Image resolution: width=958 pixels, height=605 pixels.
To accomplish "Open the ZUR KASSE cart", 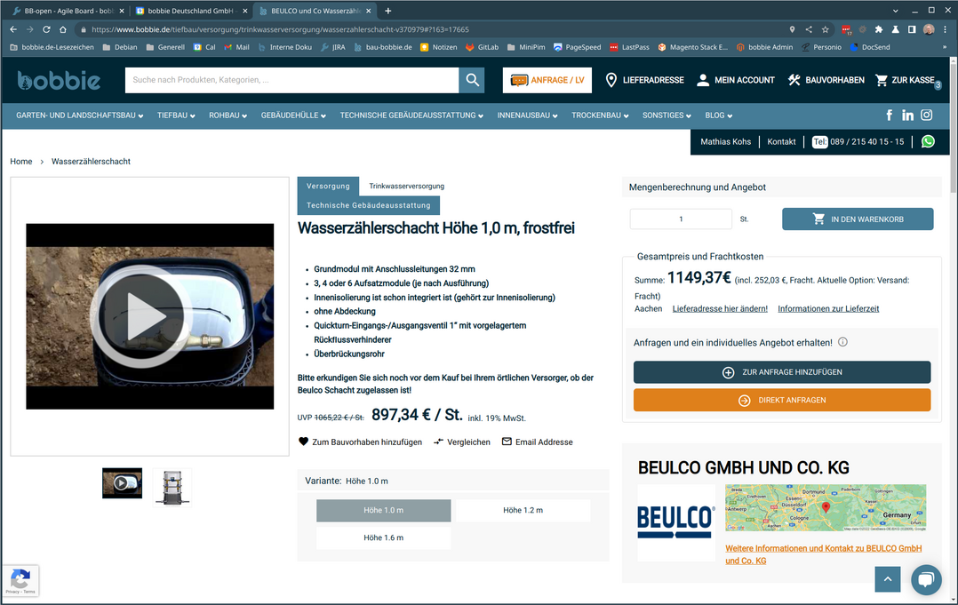I will (908, 80).
